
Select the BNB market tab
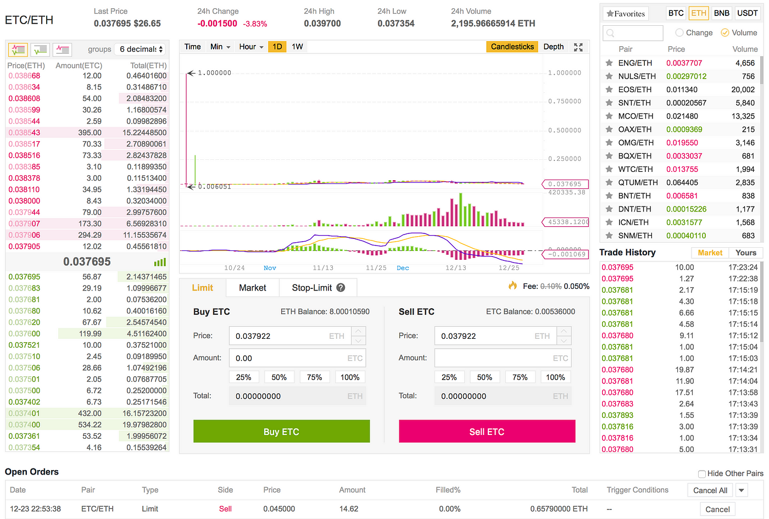click(722, 13)
